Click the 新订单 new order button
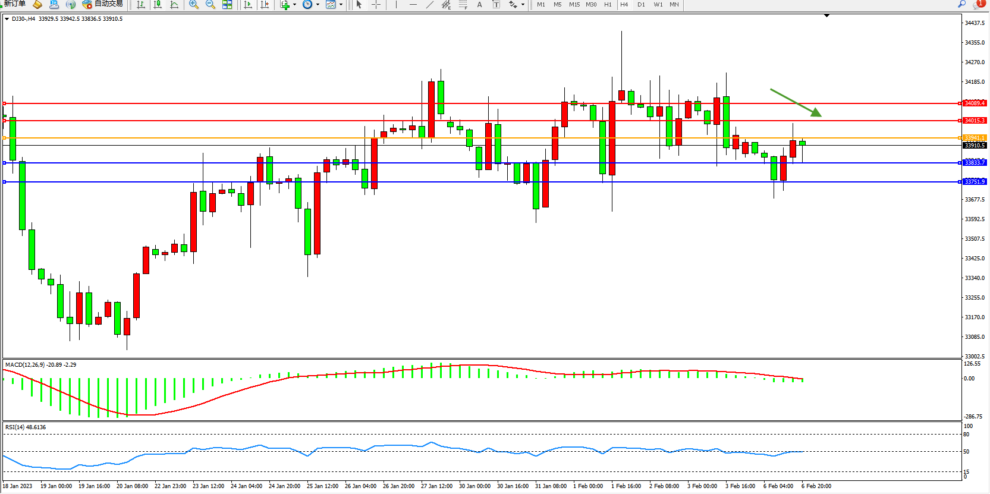The width and height of the screenshot is (990, 494). coord(14,4)
